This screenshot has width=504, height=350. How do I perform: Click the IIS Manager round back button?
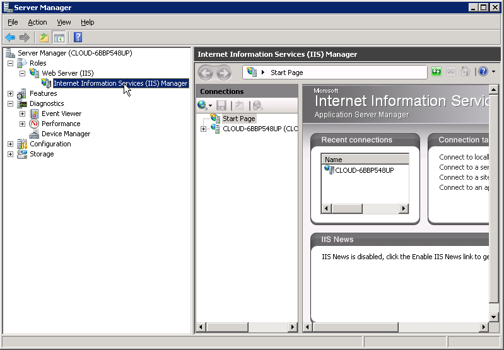[x=206, y=73]
